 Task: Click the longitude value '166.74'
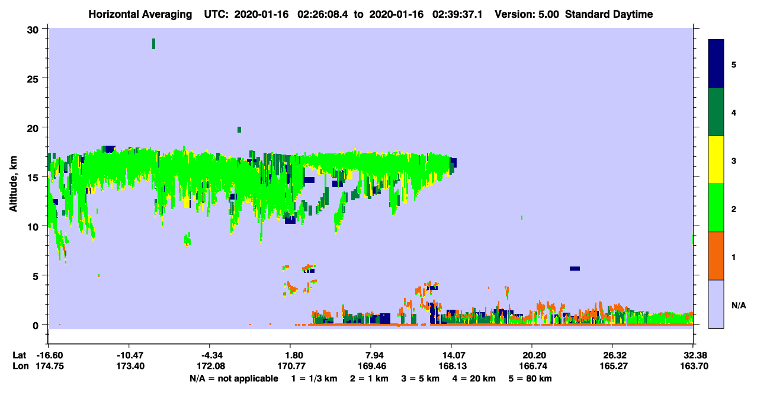[x=532, y=366]
